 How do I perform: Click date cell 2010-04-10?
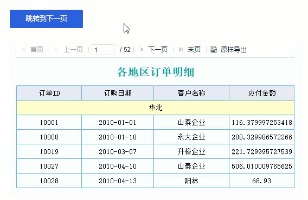click(x=118, y=166)
